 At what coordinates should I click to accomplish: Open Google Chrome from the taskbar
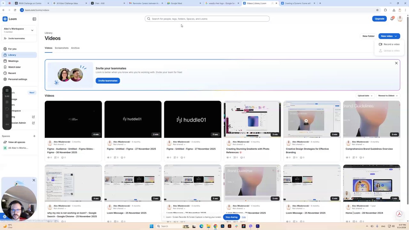[x=215, y=226]
